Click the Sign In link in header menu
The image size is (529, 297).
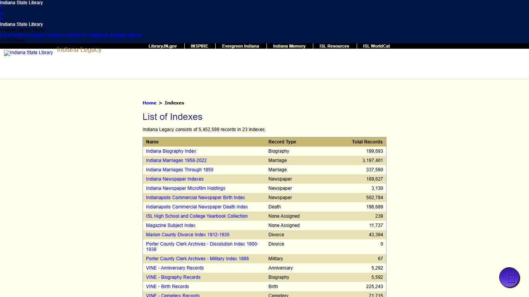(x=134, y=35)
